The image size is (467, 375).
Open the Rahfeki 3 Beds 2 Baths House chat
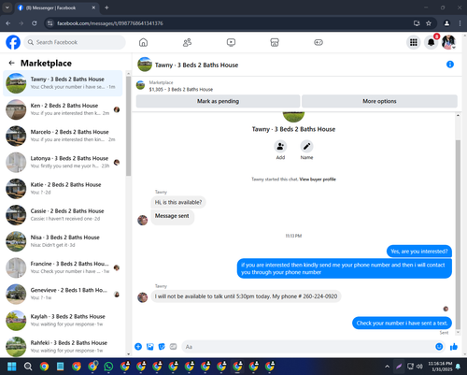coord(64,346)
